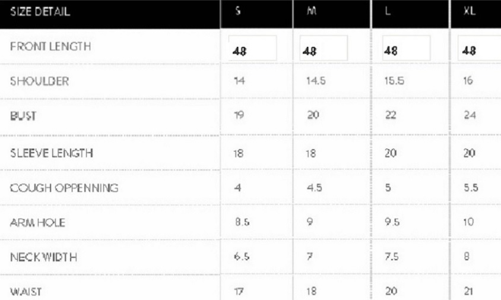The image size is (501, 300).
Task: Click the NECK WIDTH row label
Action: (43, 258)
